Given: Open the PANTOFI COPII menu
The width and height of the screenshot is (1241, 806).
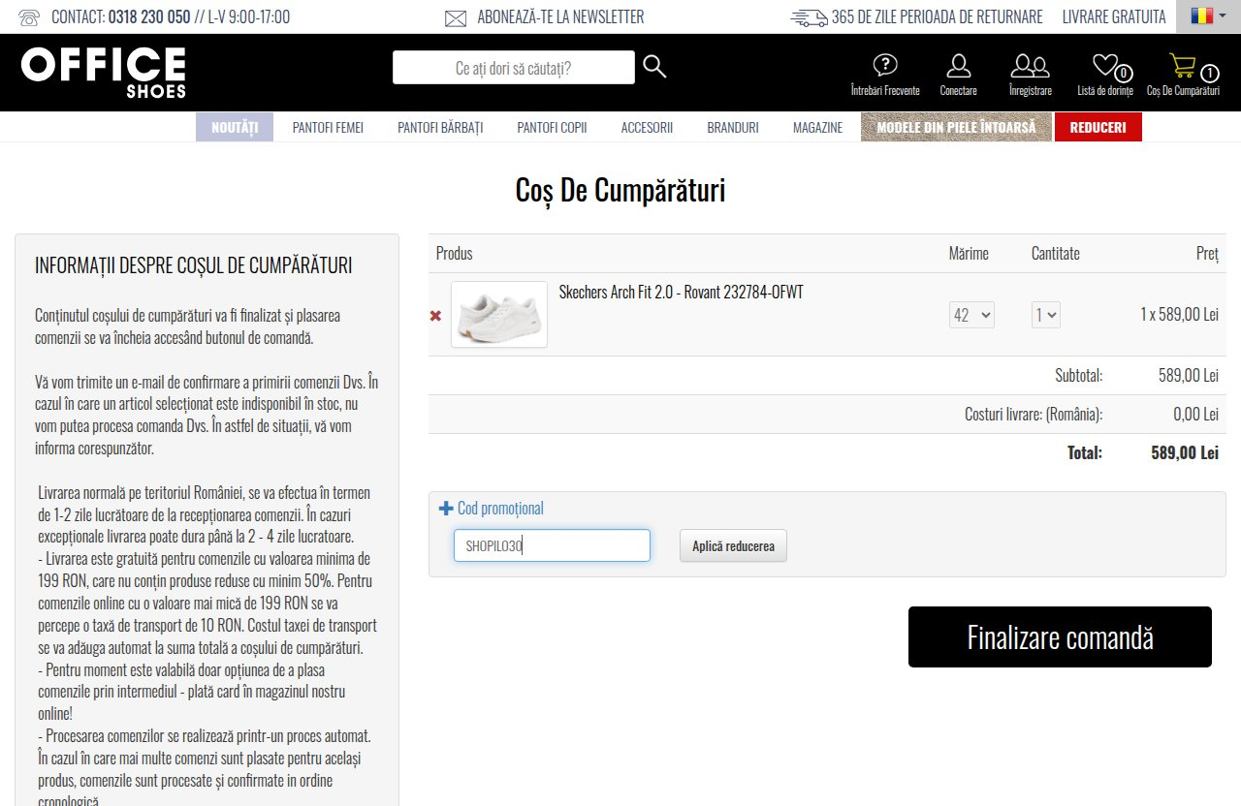Looking at the screenshot, I should [552, 127].
